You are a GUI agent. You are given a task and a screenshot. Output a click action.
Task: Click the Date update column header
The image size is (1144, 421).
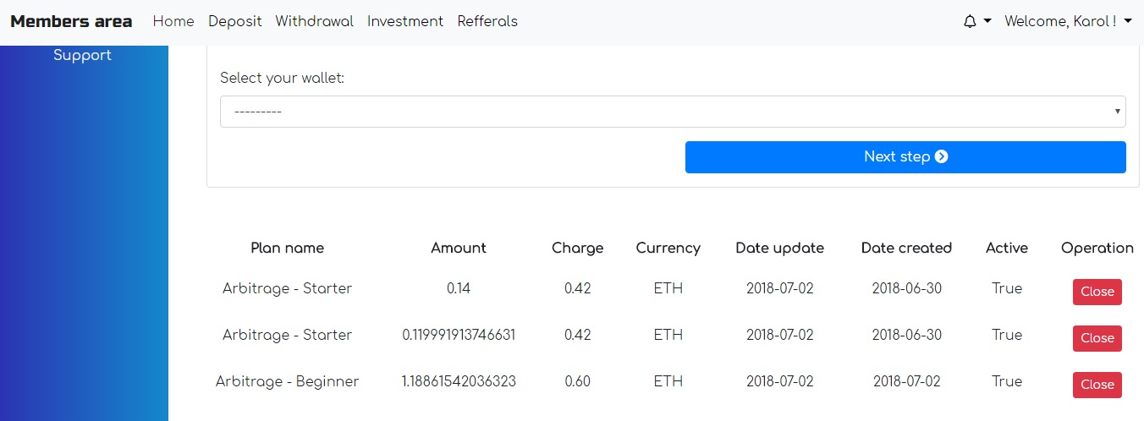coord(780,248)
